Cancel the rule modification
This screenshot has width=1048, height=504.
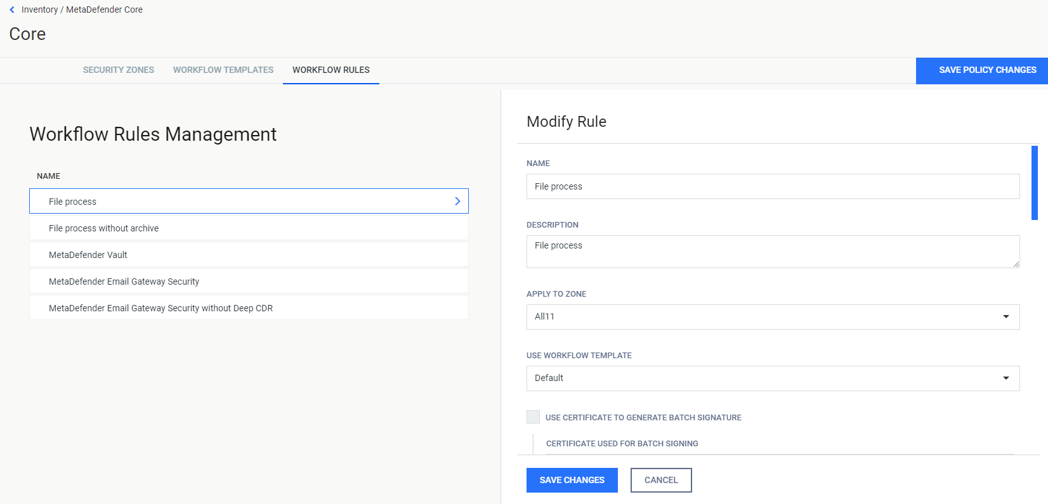tap(661, 480)
